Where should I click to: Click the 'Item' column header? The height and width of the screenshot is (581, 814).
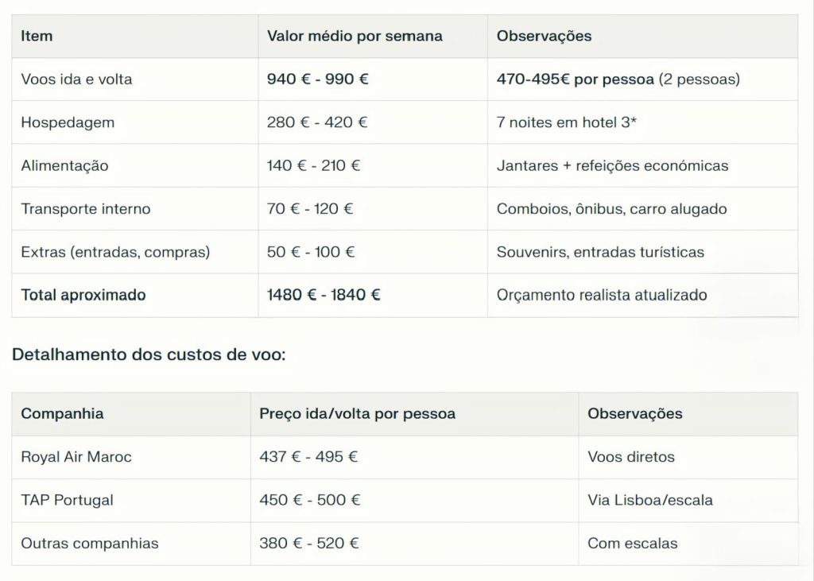pyautogui.click(x=37, y=37)
